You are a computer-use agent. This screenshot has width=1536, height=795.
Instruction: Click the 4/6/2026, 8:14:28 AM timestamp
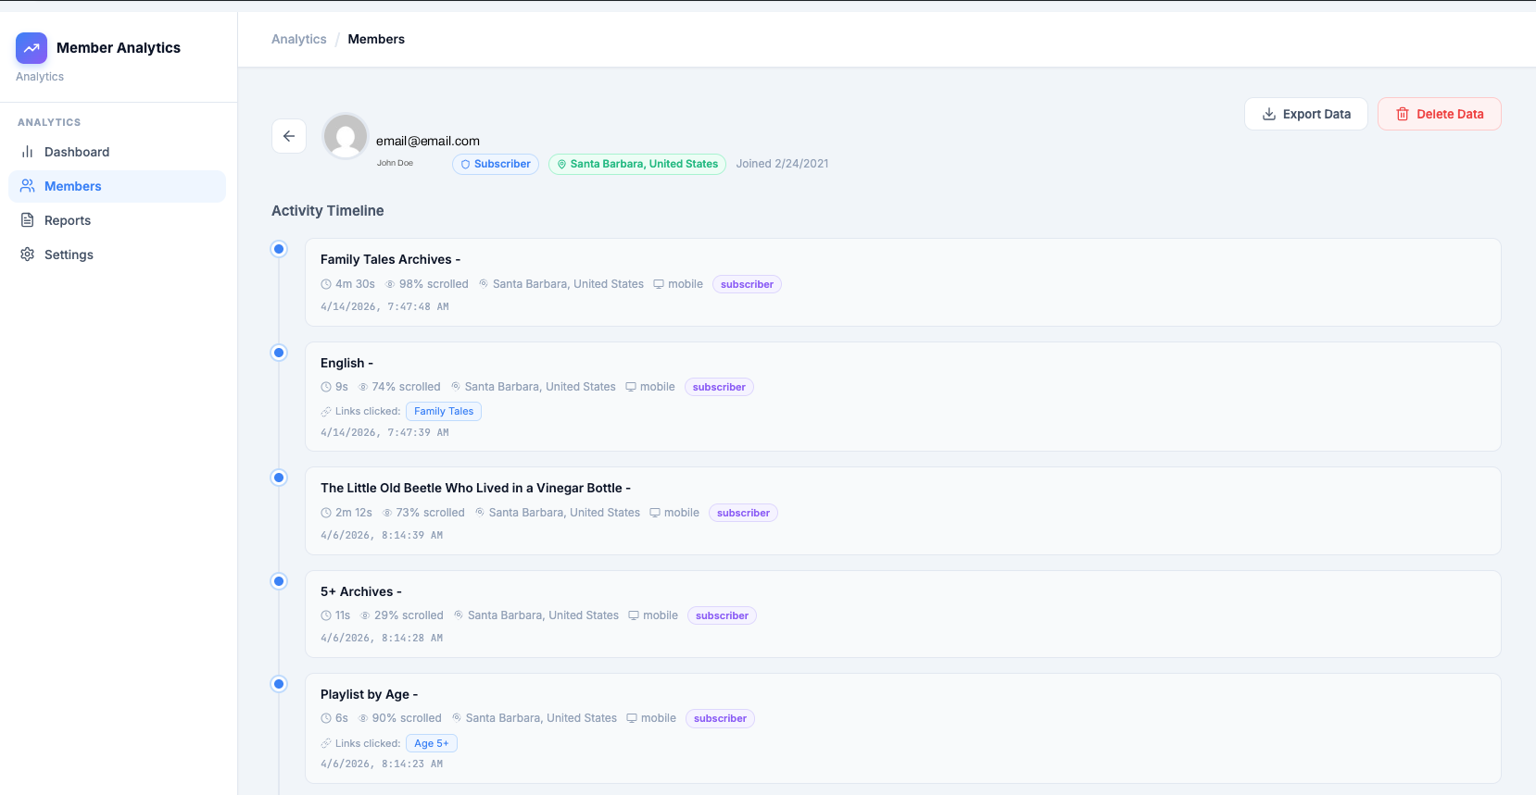coord(382,638)
